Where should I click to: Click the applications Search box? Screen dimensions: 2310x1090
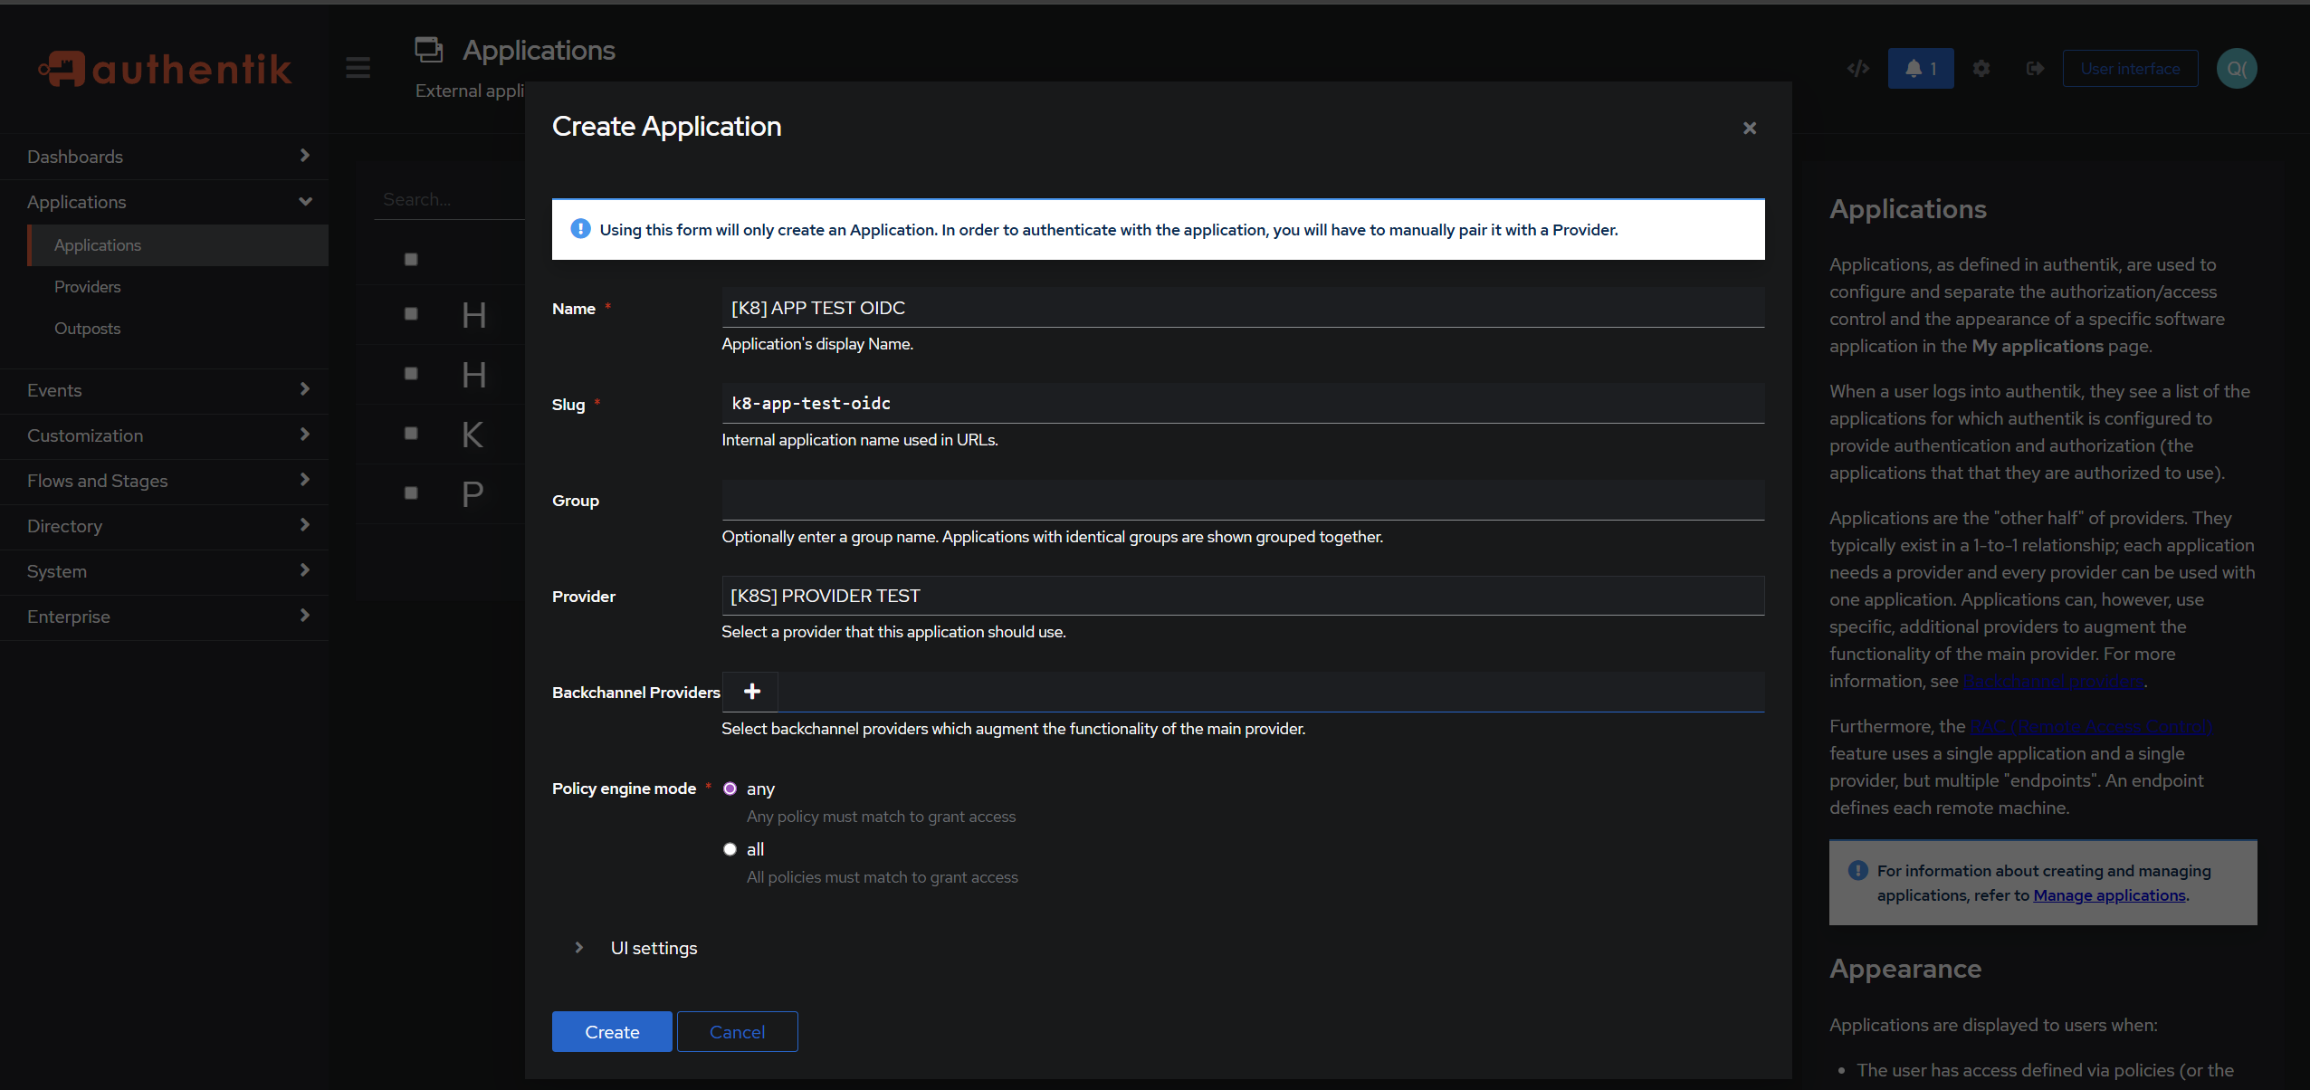450,199
